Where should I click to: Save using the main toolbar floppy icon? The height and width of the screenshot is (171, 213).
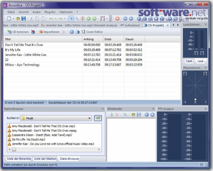24,18
